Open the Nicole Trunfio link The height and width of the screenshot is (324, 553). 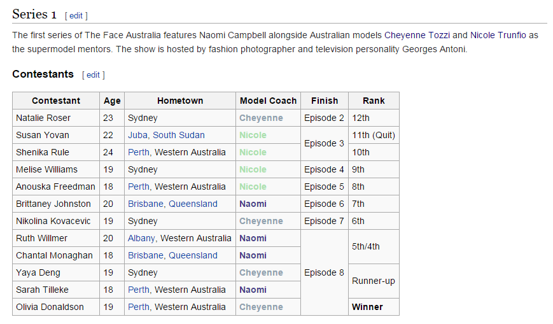[x=498, y=35]
